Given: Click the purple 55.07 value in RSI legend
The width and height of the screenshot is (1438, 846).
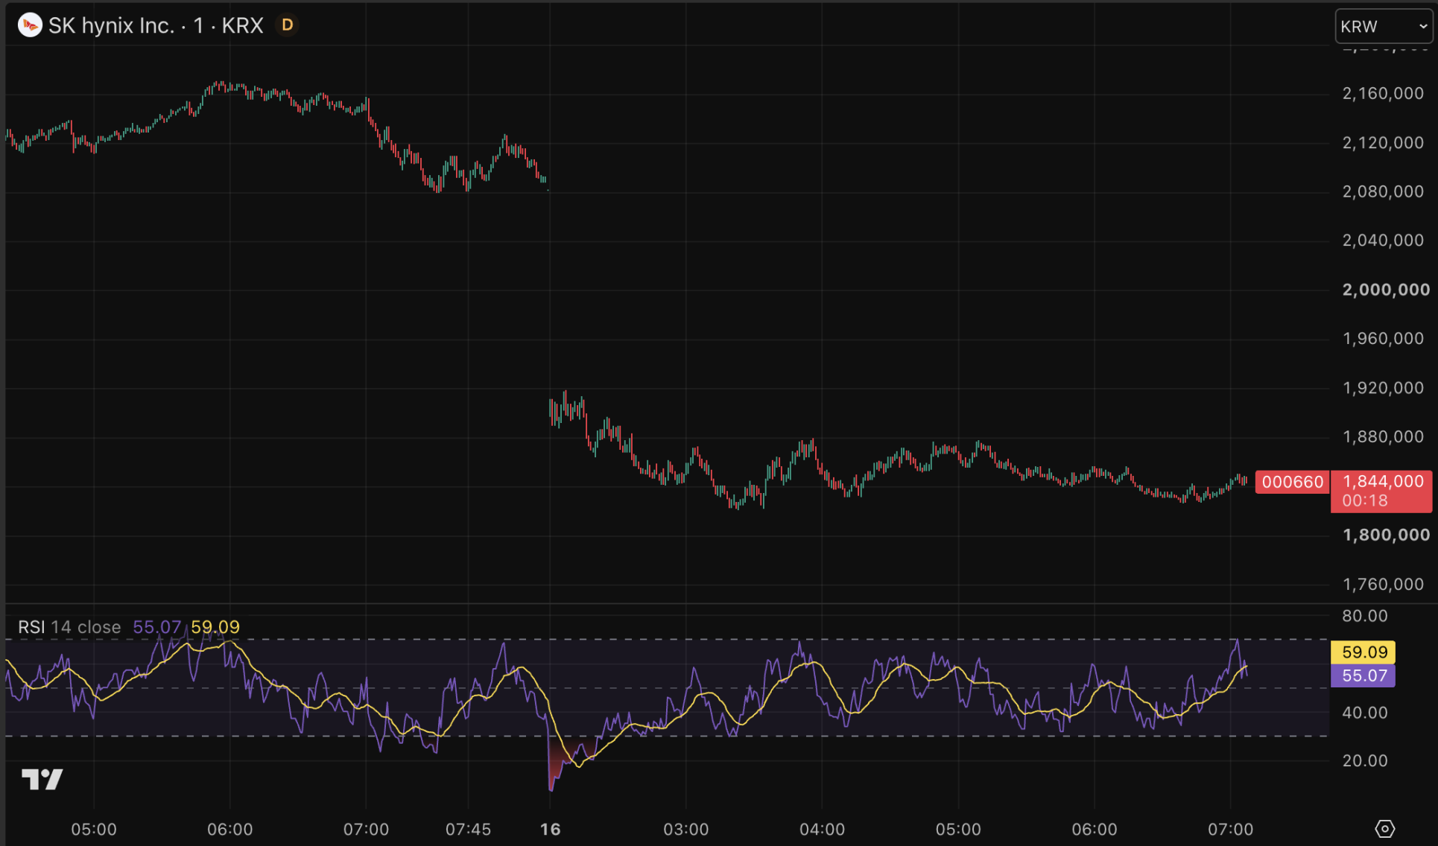Looking at the screenshot, I should click(156, 627).
